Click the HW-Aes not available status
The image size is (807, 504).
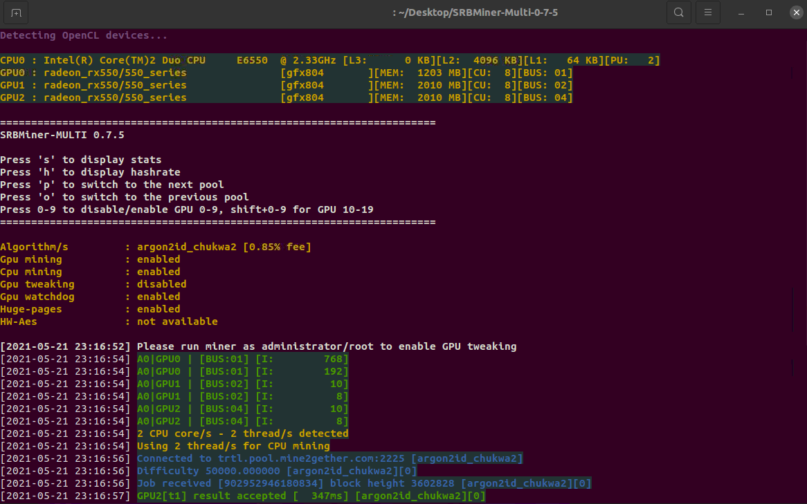click(x=177, y=321)
